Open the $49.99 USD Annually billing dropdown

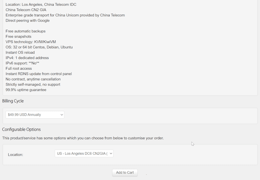coord(35,115)
